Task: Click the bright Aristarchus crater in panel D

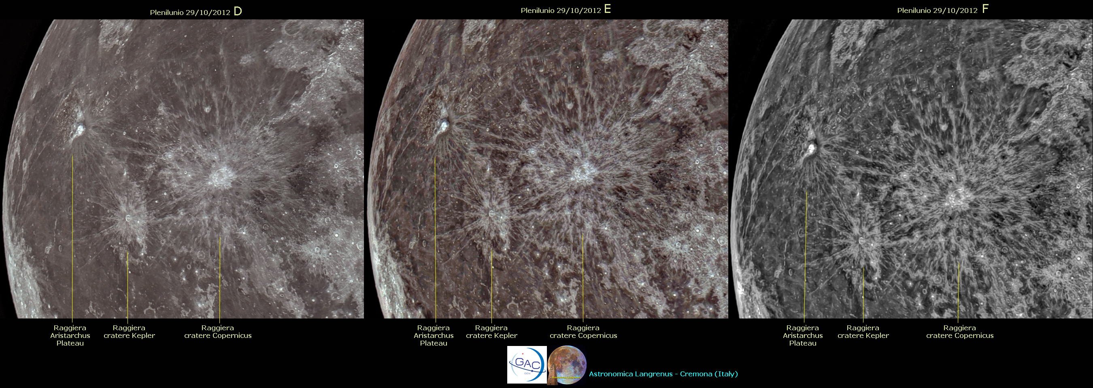Action: click(x=79, y=129)
